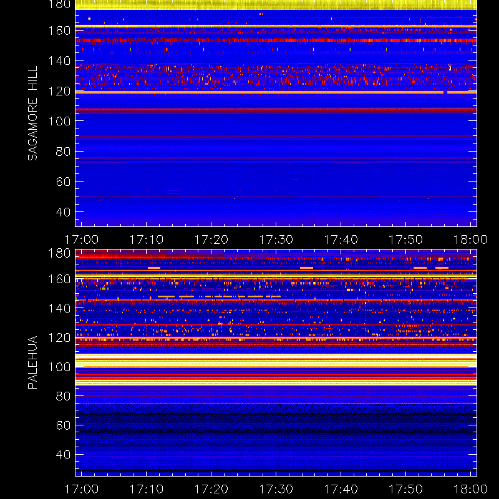Screen dimensions: 499x499
Task: Click 17:40 time label under Sagamore Hill plot
Action: pyautogui.click(x=341, y=240)
